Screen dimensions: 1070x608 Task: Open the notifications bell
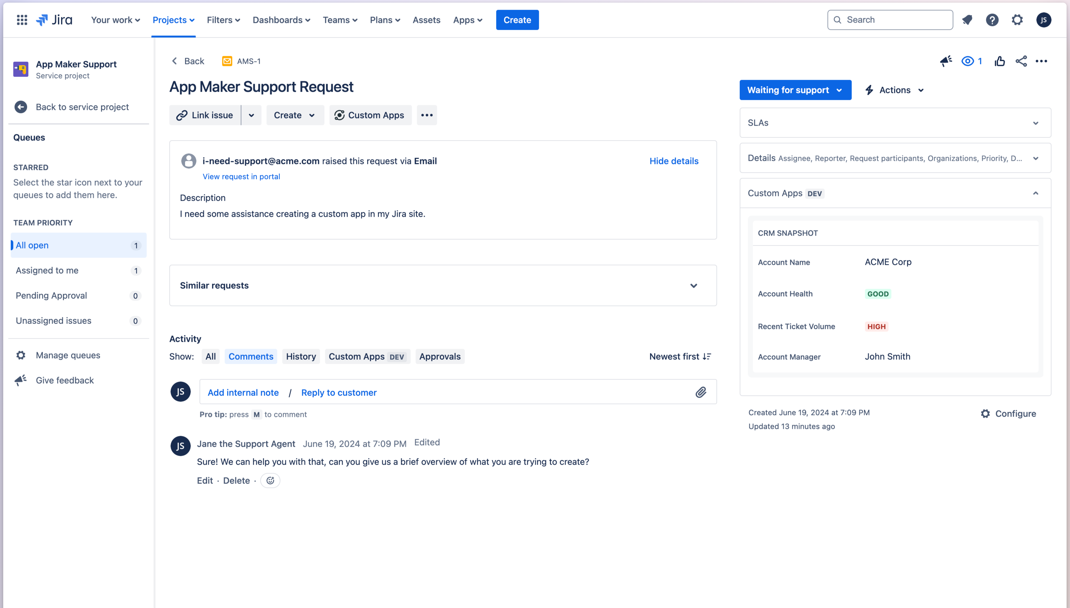click(967, 19)
